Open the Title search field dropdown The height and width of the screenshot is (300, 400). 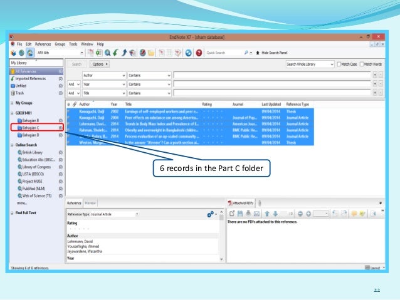(124, 93)
